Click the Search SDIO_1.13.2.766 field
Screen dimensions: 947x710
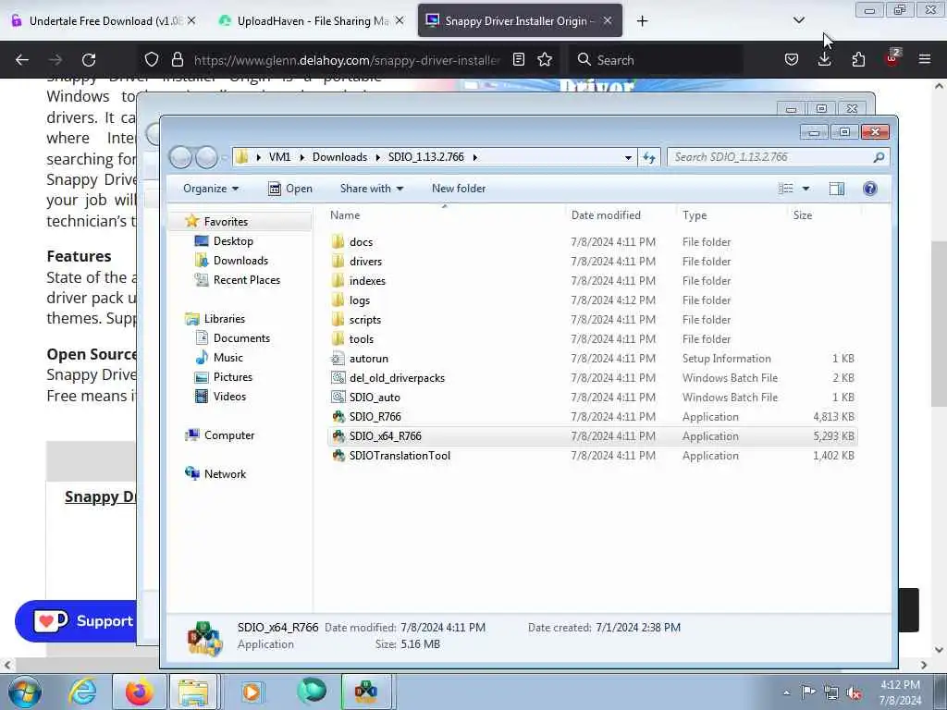coord(778,157)
